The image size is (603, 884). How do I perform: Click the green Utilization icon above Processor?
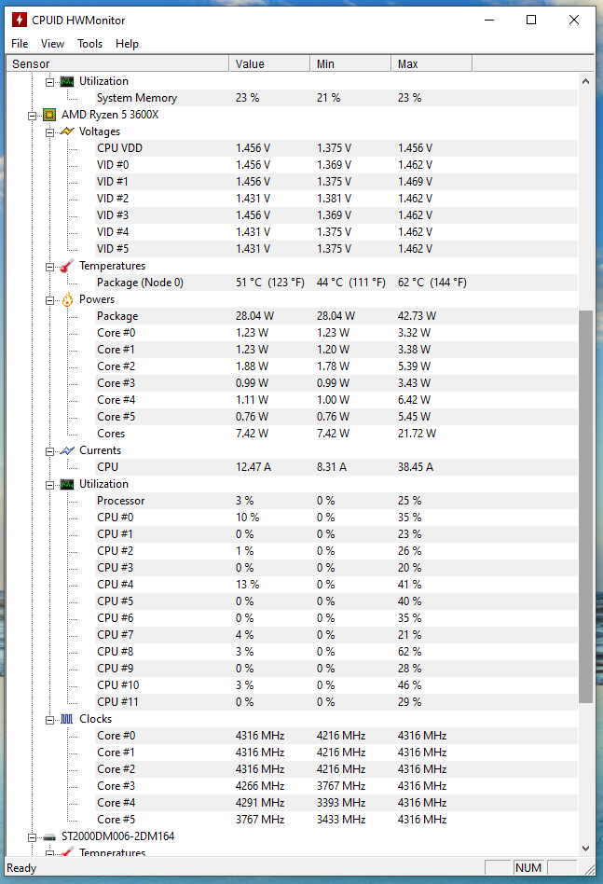click(x=67, y=484)
